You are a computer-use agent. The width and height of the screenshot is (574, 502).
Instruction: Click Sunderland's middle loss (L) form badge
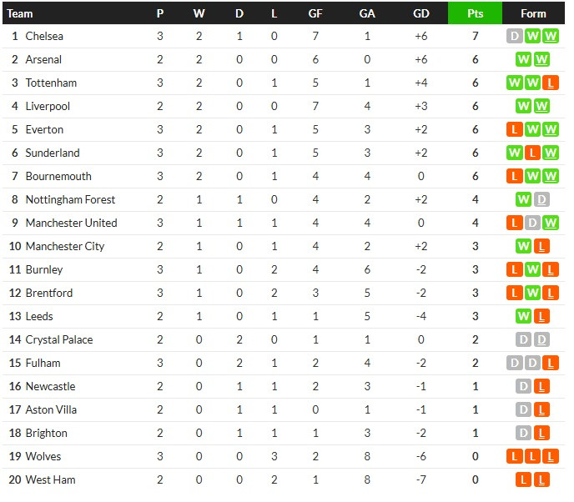[532, 153]
